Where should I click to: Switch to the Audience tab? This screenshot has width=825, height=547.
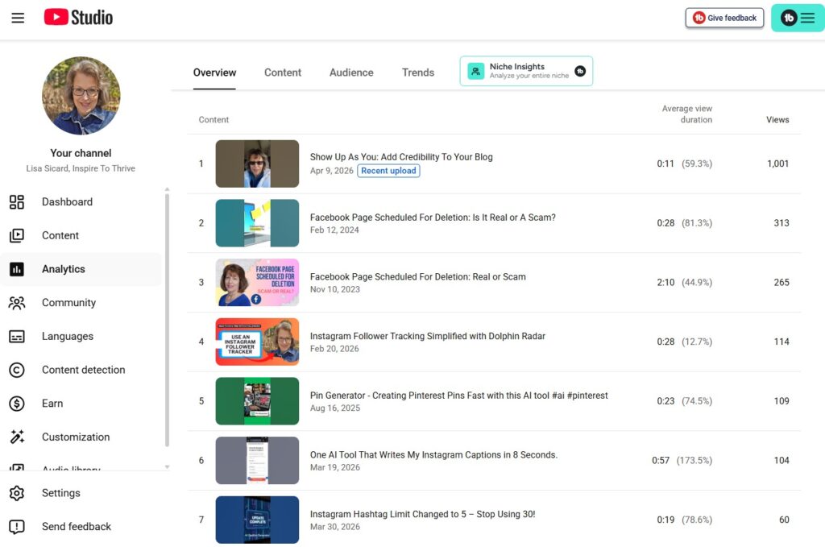pyautogui.click(x=351, y=73)
